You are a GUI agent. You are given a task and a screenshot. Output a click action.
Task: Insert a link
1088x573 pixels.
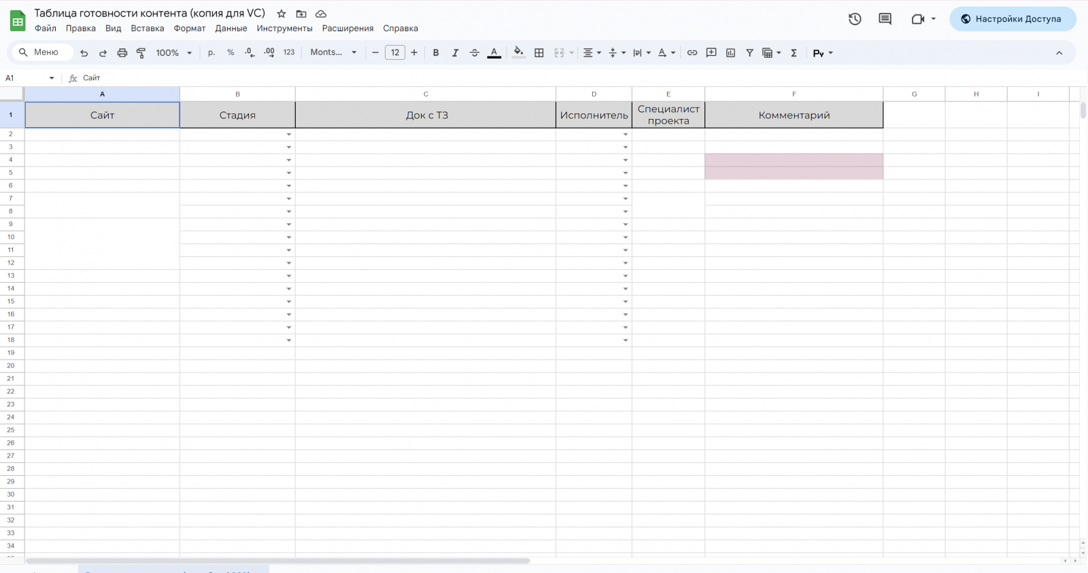point(692,53)
